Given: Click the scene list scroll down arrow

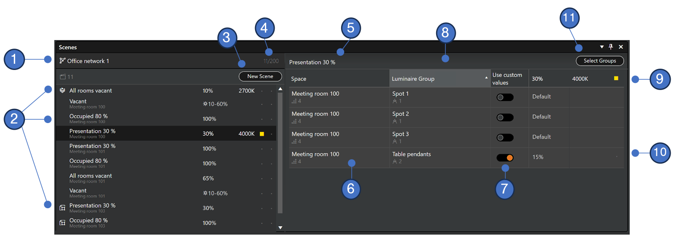Looking at the screenshot, I should [280, 227].
